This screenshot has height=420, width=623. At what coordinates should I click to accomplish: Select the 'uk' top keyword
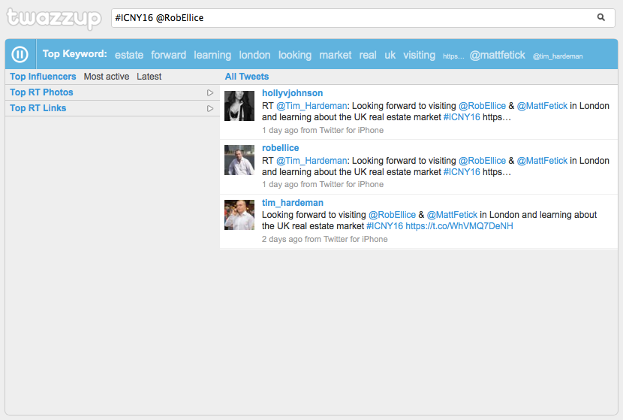(x=390, y=55)
